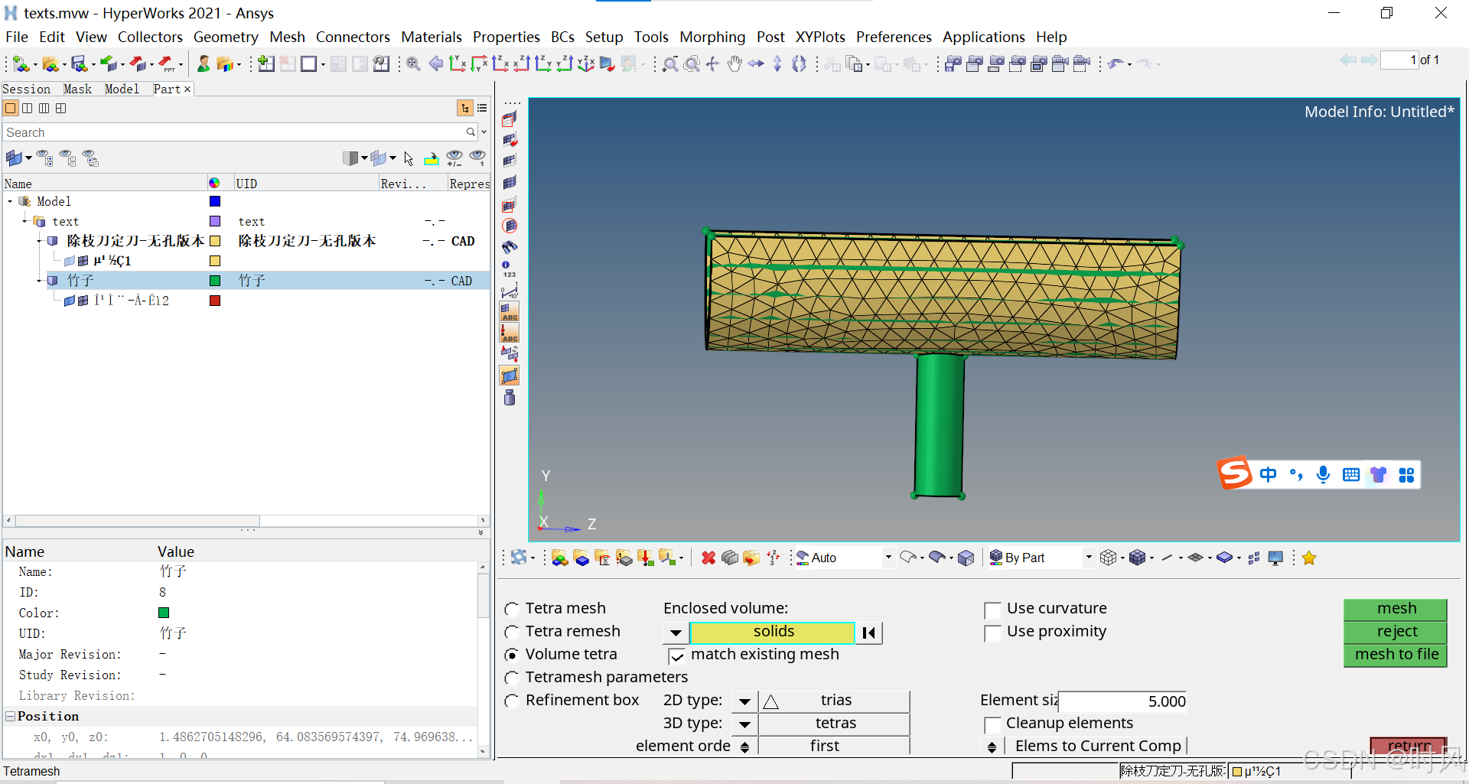Click the red X delete icon
Image resolution: width=1469 pixels, height=784 pixels.
(708, 558)
